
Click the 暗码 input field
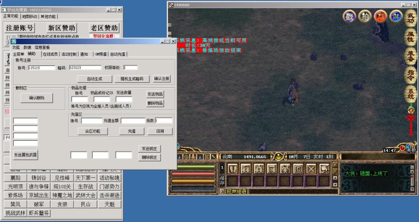coord(85,68)
